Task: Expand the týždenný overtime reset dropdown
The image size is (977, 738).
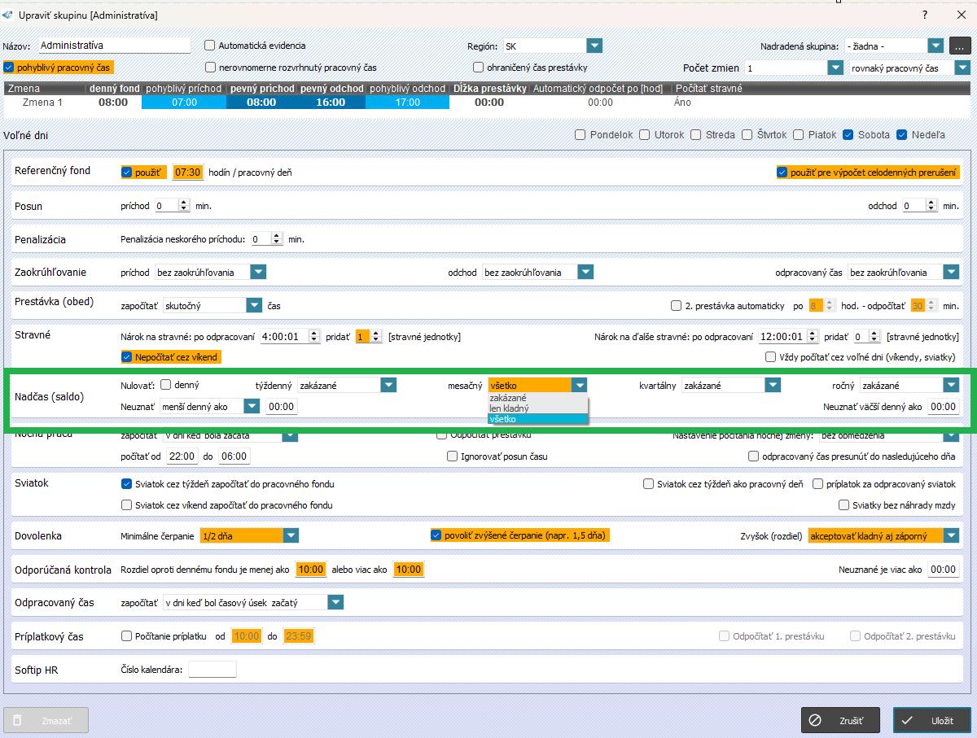Action: (388, 385)
